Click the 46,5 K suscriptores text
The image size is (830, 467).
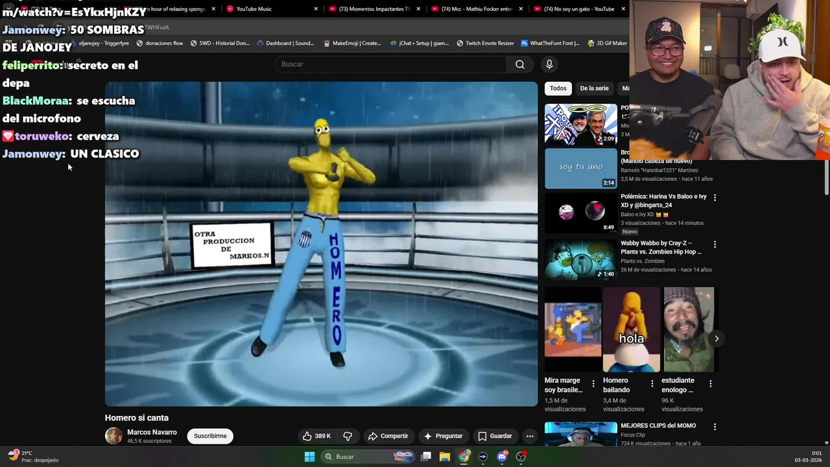(x=149, y=441)
